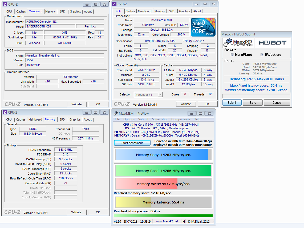This screenshot has width=304, height=228.
Task: Minimize the CPU-Z Mainboard window
Action: click(87, 5)
